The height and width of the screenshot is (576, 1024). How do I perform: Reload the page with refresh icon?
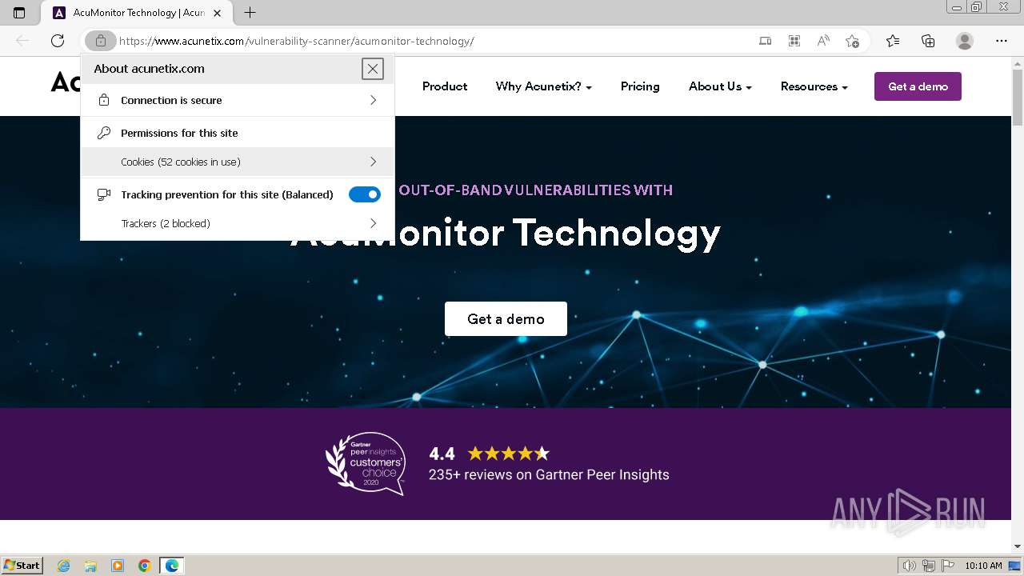(x=58, y=41)
